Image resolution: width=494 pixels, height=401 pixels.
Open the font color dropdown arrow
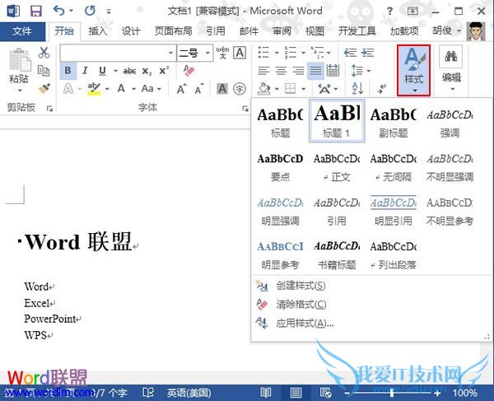(x=133, y=89)
